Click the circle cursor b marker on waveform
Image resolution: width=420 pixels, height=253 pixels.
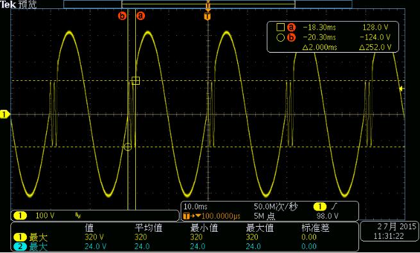[x=128, y=147]
